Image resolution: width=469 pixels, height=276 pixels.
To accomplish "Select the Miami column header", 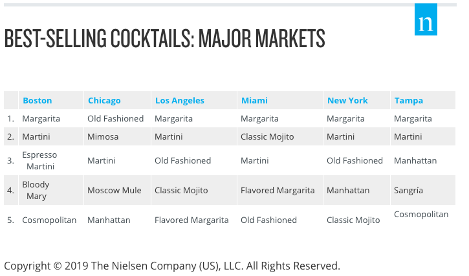I will point(254,100).
